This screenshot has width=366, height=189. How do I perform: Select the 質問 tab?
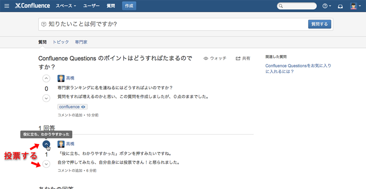(x=42, y=42)
